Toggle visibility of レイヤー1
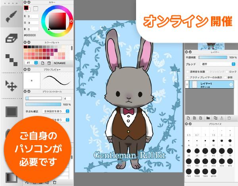The height and width of the screenshot is (186, 238). coord(187,85)
